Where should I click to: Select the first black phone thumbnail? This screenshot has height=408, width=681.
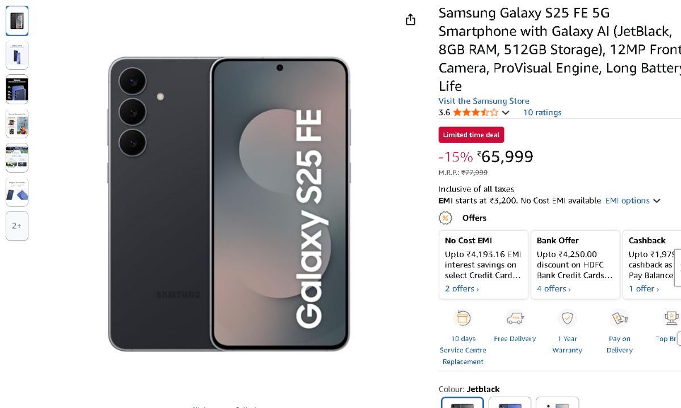tap(17, 21)
